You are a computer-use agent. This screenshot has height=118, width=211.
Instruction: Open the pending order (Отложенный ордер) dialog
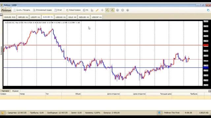coord(43,10)
